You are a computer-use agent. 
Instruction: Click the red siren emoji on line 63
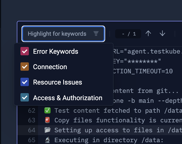pos(47,121)
